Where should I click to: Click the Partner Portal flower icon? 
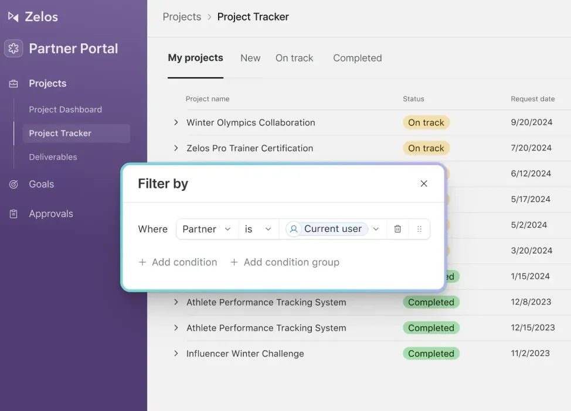pyautogui.click(x=13, y=49)
